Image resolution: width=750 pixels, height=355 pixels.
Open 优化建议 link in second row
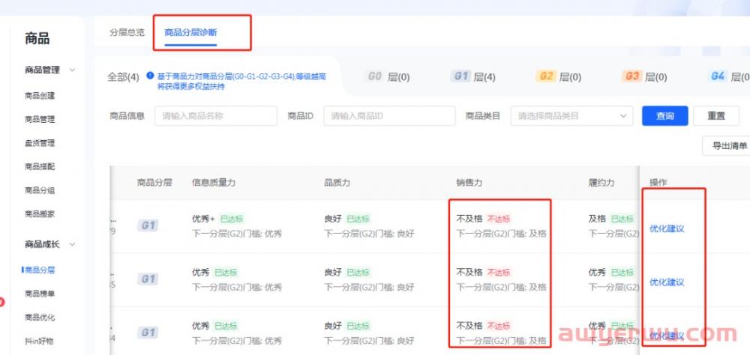[x=667, y=282]
